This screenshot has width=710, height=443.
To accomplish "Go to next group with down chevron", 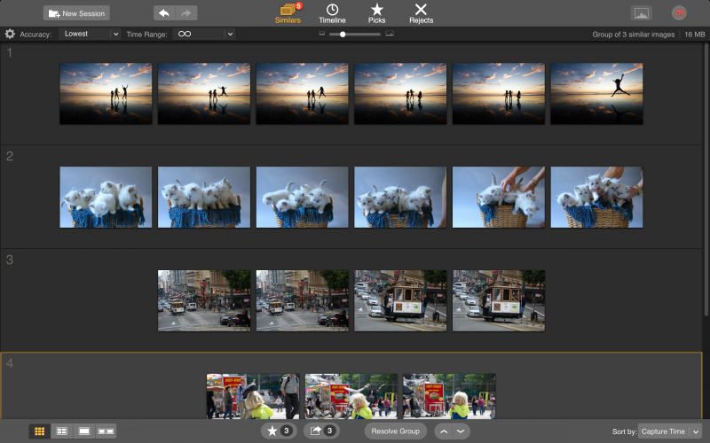I will pyautogui.click(x=461, y=431).
